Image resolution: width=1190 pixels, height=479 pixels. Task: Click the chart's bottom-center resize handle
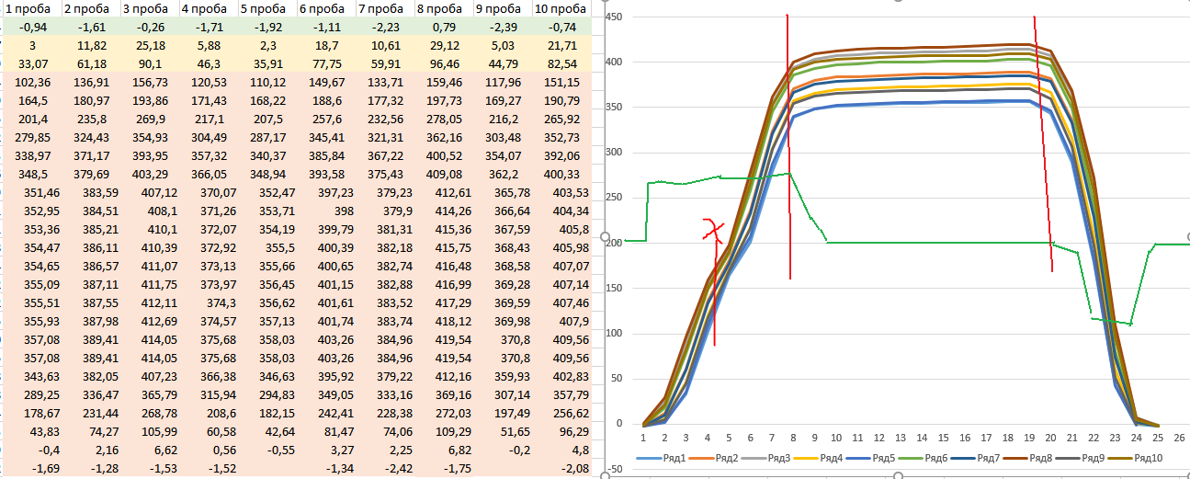coord(898,475)
